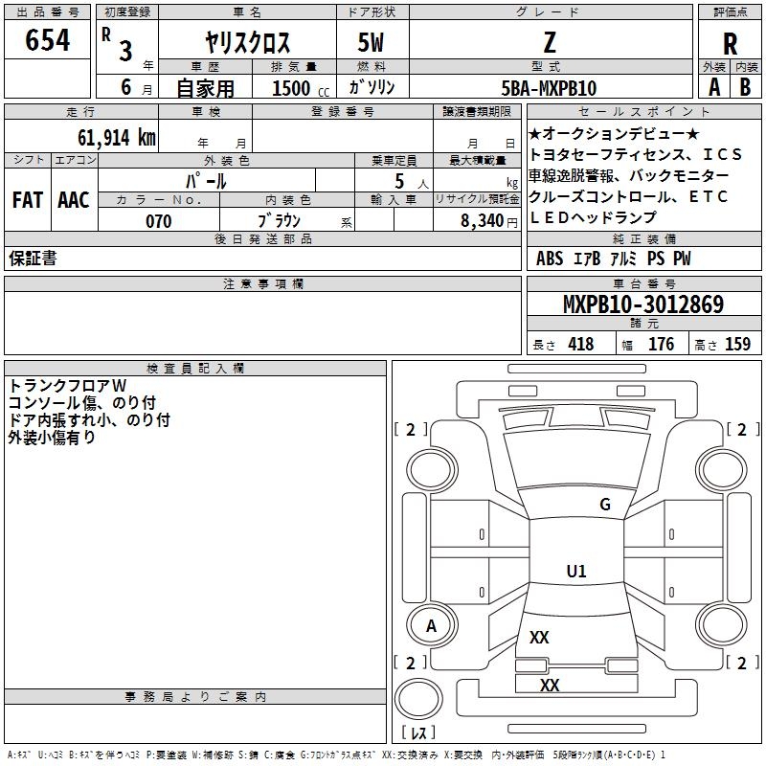Click the model code 5BA-MXPB10
766x766 pixels.
pyautogui.click(x=550, y=88)
